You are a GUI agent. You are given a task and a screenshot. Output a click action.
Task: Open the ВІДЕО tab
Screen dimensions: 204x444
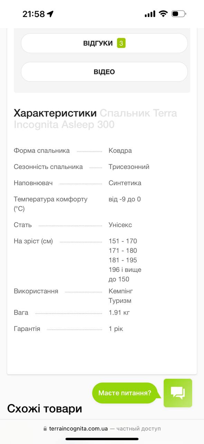(104, 72)
